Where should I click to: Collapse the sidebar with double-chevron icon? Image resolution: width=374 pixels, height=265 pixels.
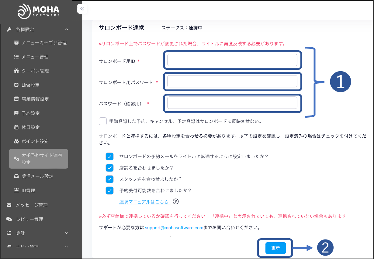tap(82, 9)
